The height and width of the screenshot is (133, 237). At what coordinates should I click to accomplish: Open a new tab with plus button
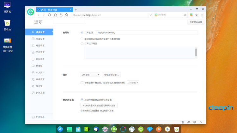[76, 10]
